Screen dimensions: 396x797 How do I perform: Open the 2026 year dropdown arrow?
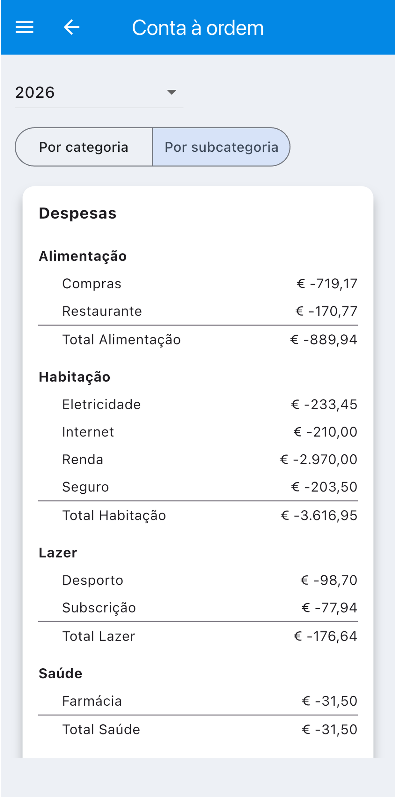pyautogui.click(x=172, y=92)
